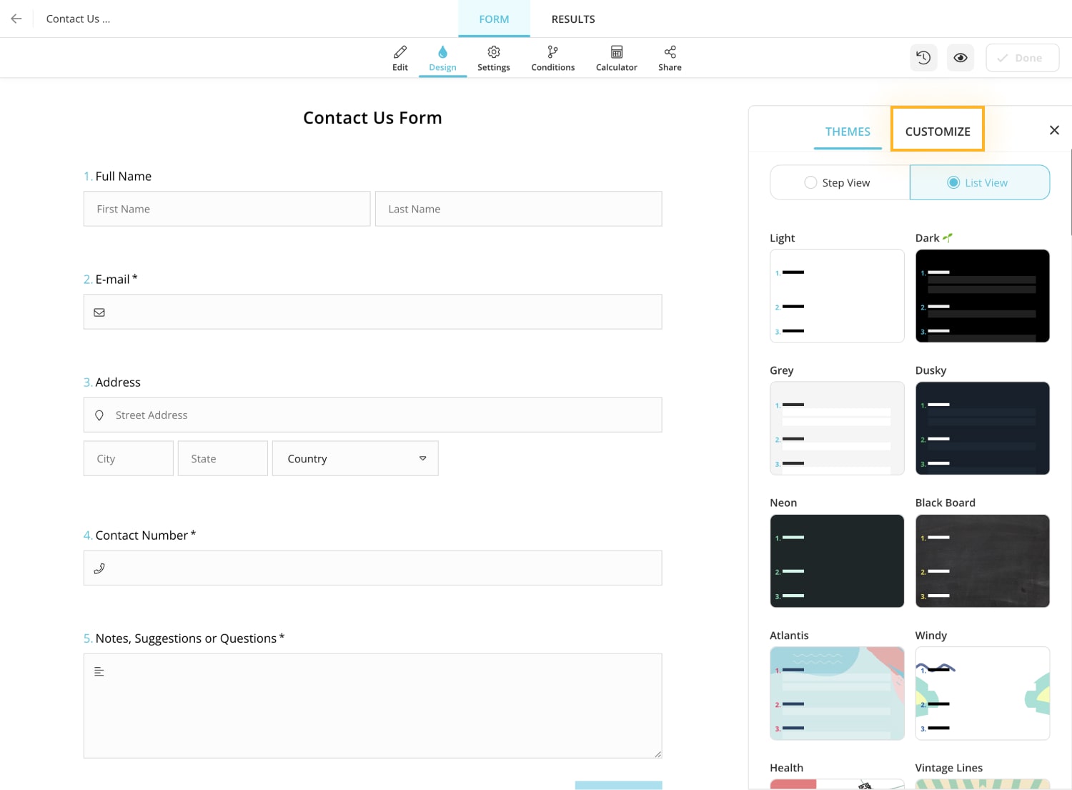
Task: Click the text lines icon in Notes field
Action: coord(99,671)
